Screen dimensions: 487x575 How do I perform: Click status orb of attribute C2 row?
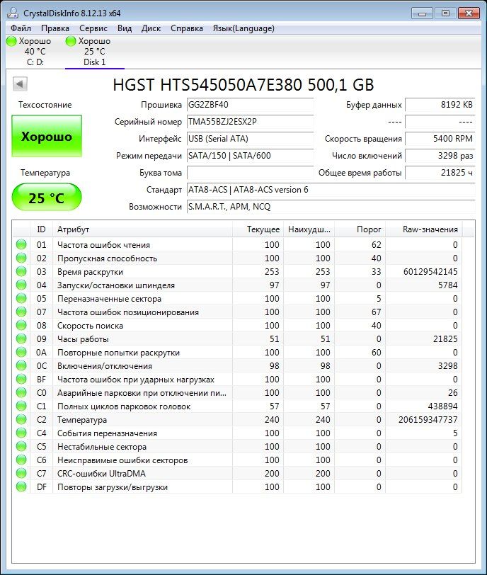click(21, 419)
